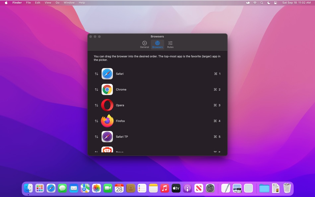Select the Safari TP row label
Viewport: 315px width, 197px height.
(122, 137)
